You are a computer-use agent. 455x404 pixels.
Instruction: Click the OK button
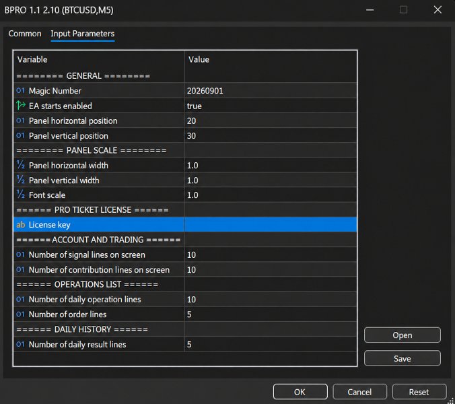click(300, 392)
